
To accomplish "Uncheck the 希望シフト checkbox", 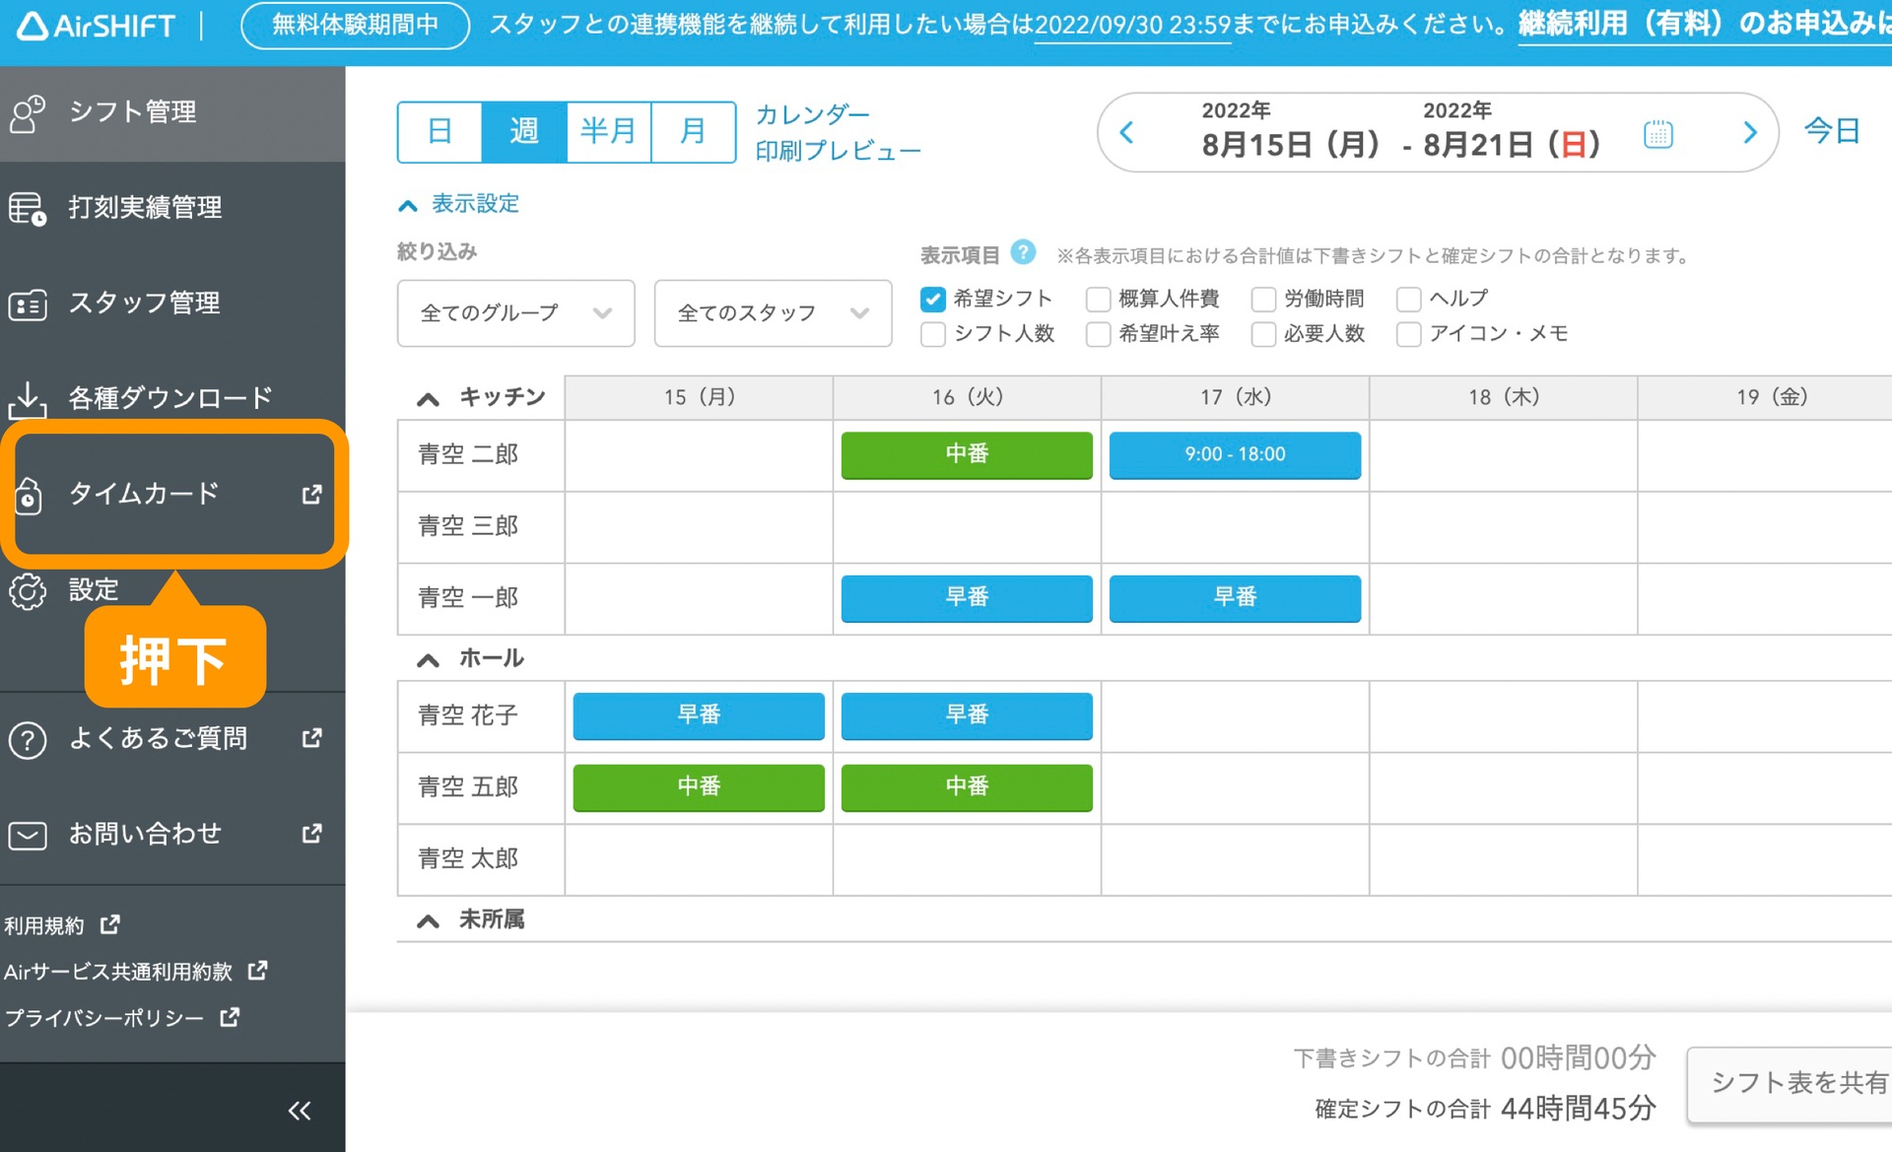I will coord(932,299).
